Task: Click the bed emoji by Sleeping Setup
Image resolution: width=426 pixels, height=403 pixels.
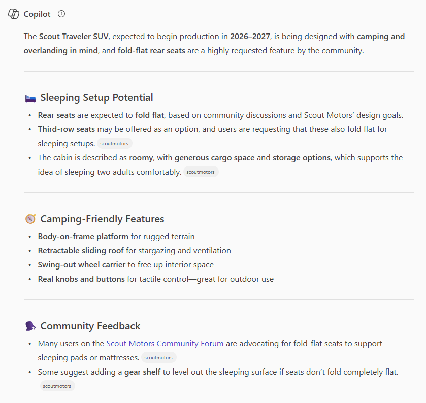Action: (x=30, y=98)
